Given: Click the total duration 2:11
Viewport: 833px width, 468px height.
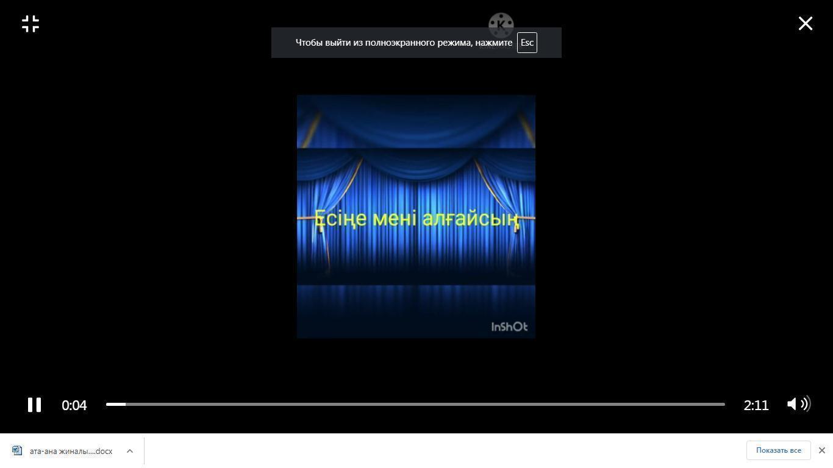Looking at the screenshot, I should coord(756,405).
